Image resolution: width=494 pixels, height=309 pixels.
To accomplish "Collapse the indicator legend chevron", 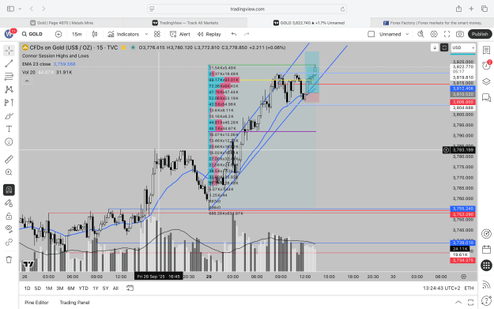I will (27, 81).
